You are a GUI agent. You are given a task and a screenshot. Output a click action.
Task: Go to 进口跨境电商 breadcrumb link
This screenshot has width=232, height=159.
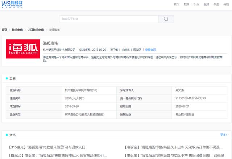[36, 30]
